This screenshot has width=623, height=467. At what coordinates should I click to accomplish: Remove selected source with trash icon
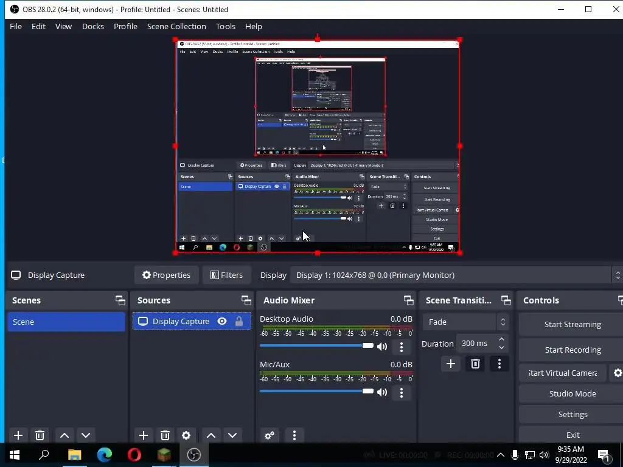coord(165,435)
